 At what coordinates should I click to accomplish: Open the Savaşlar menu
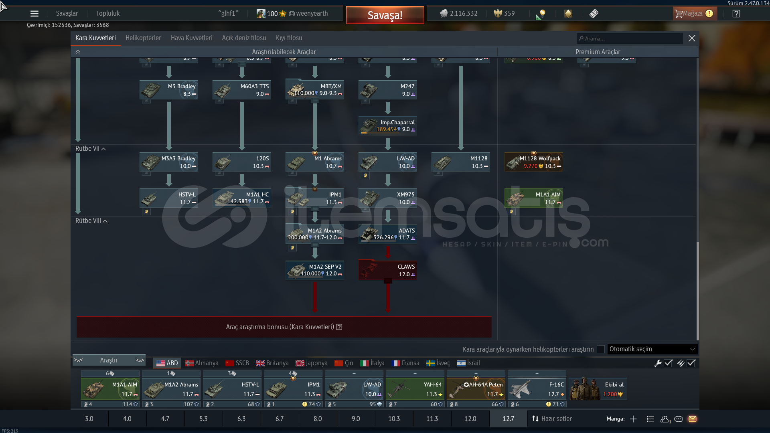tap(67, 14)
